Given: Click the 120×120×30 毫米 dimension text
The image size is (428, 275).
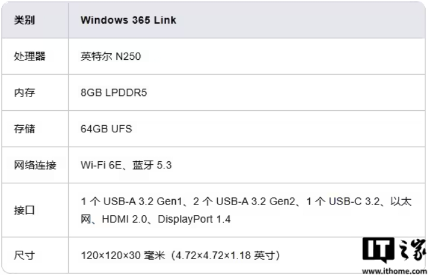Looking at the screenshot, I should click(123, 255).
